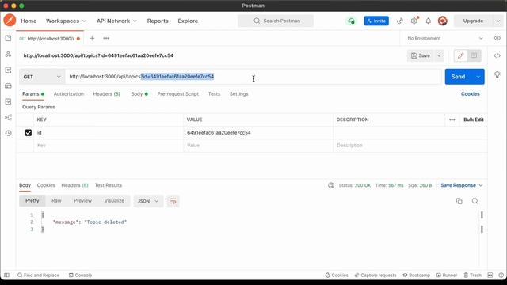Switch to the Authorization tab
Image resolution: width=507 pixels, height=285 pixels.
[69, 94]
